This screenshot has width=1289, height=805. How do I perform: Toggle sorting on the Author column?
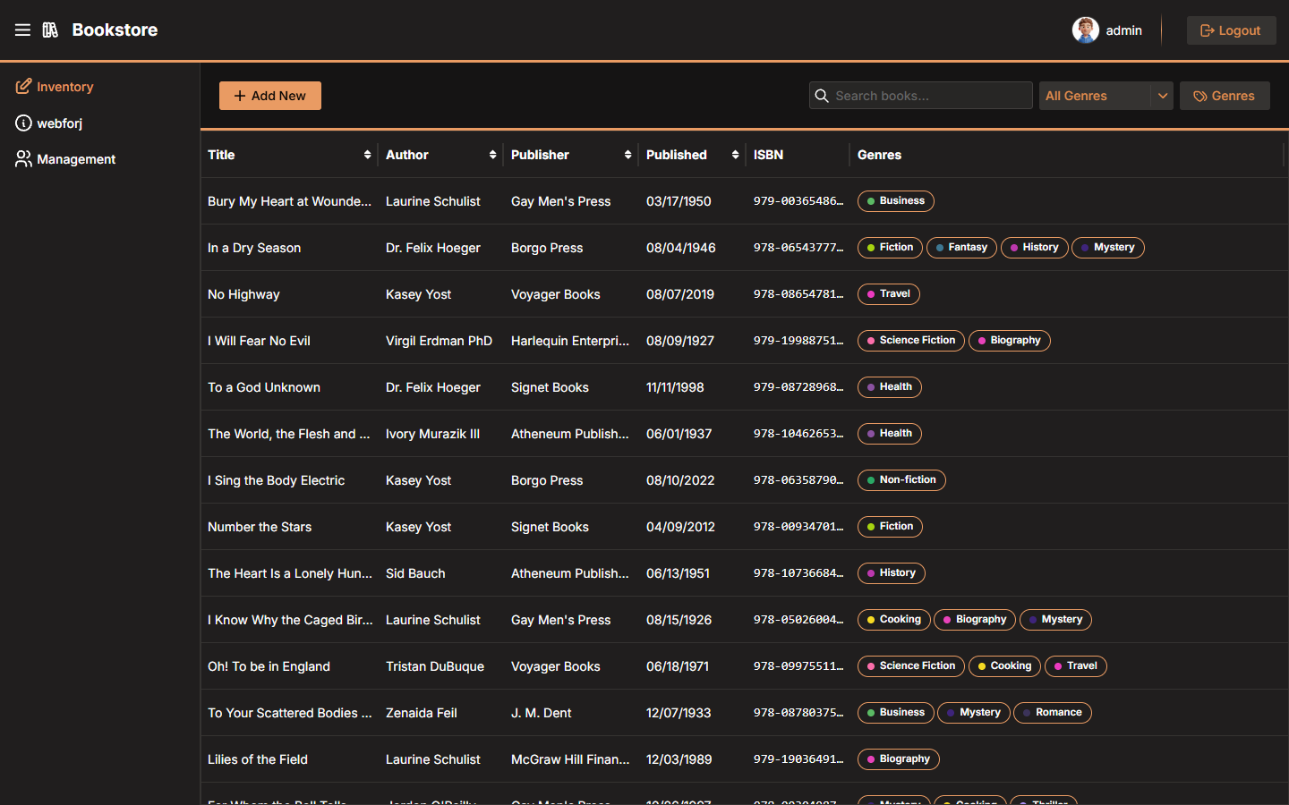pyautogui.click(x=493, y=154)
